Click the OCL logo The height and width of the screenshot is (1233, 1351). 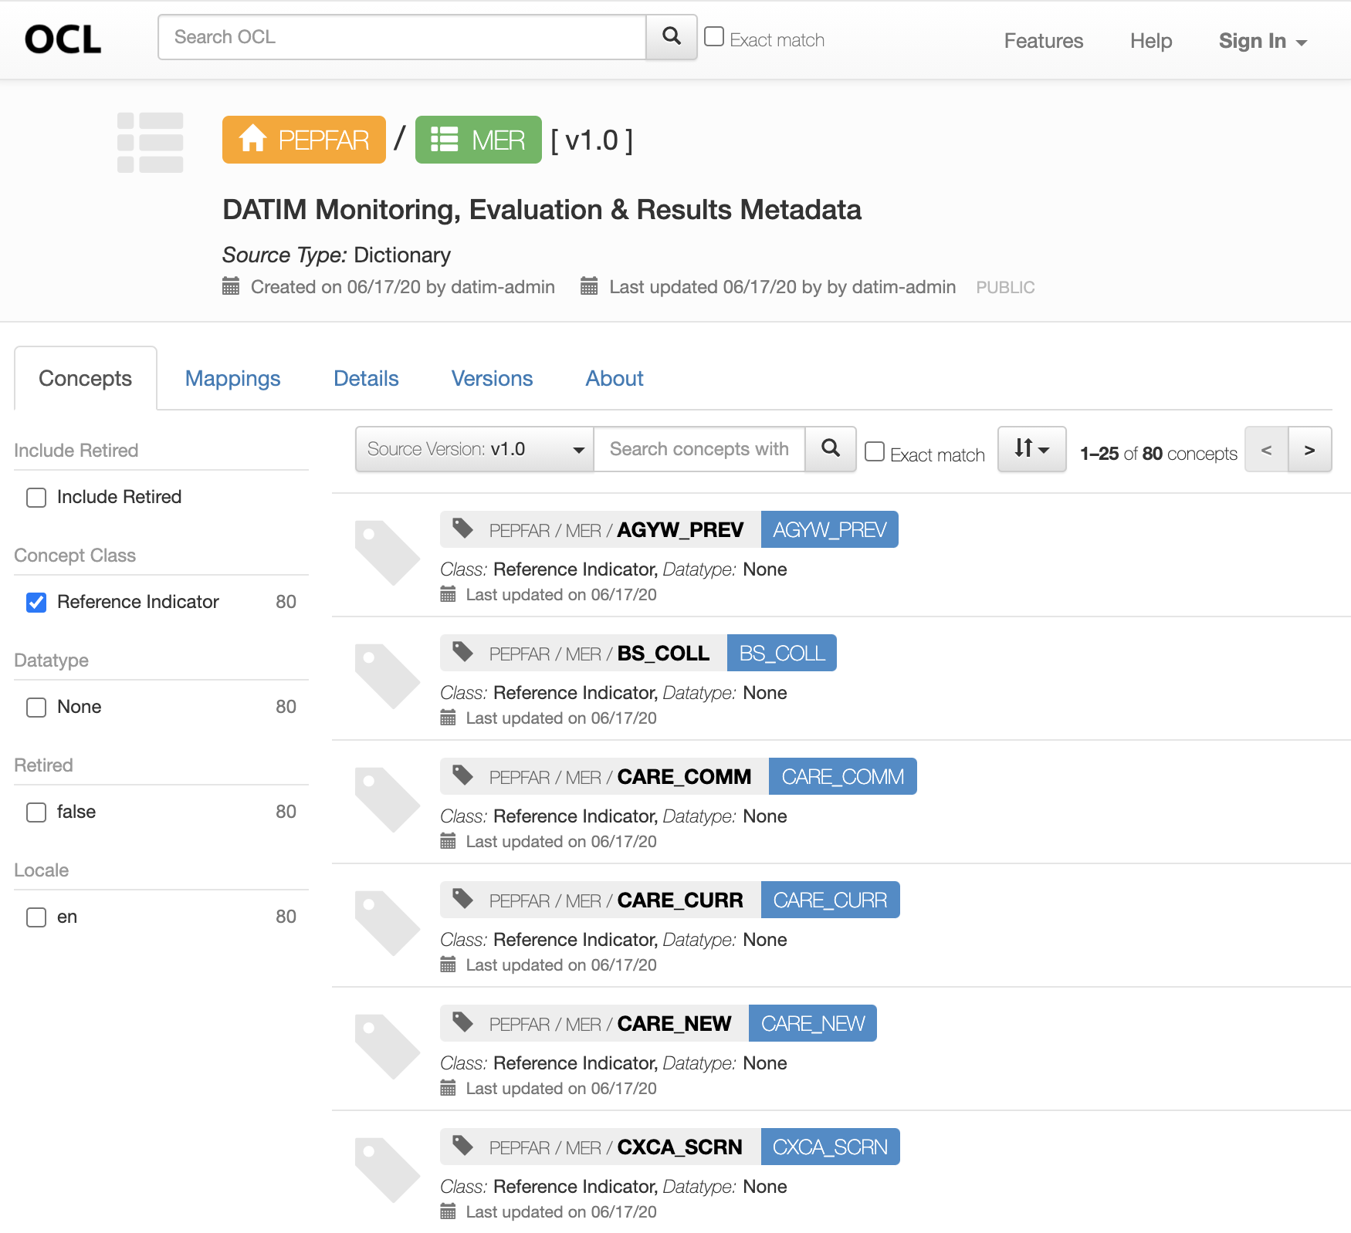tap(63, 39)
